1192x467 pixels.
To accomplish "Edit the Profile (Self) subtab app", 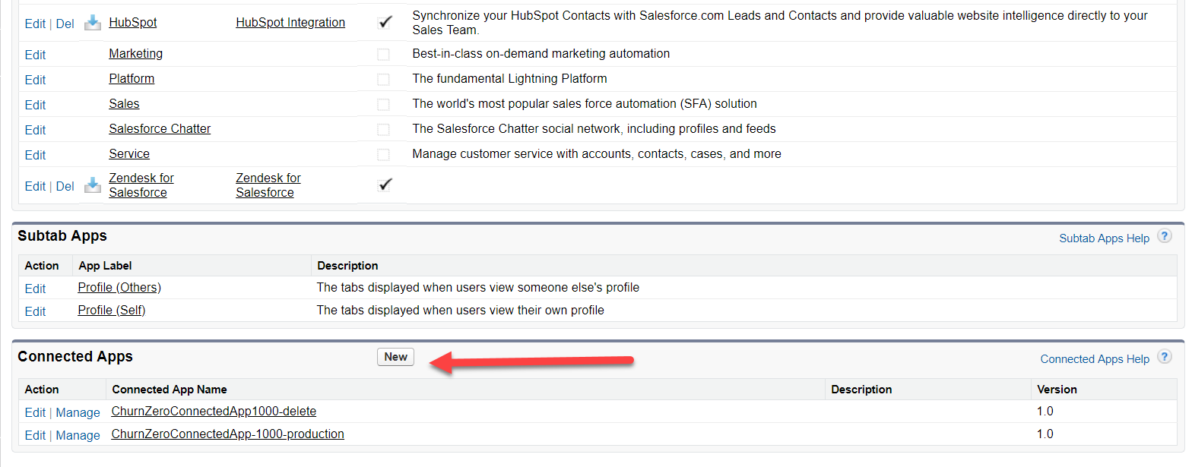I will [x=35, y=311].
